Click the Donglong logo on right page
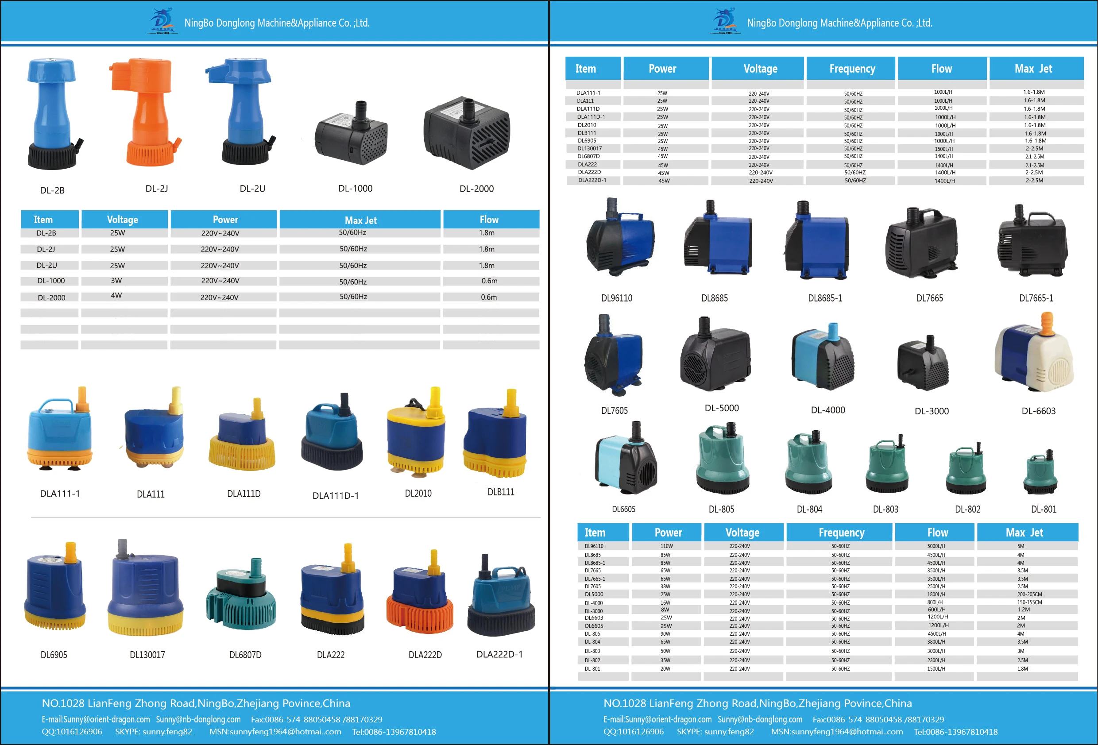Viewport: 1098px width, 745px height. click(724, 21)
